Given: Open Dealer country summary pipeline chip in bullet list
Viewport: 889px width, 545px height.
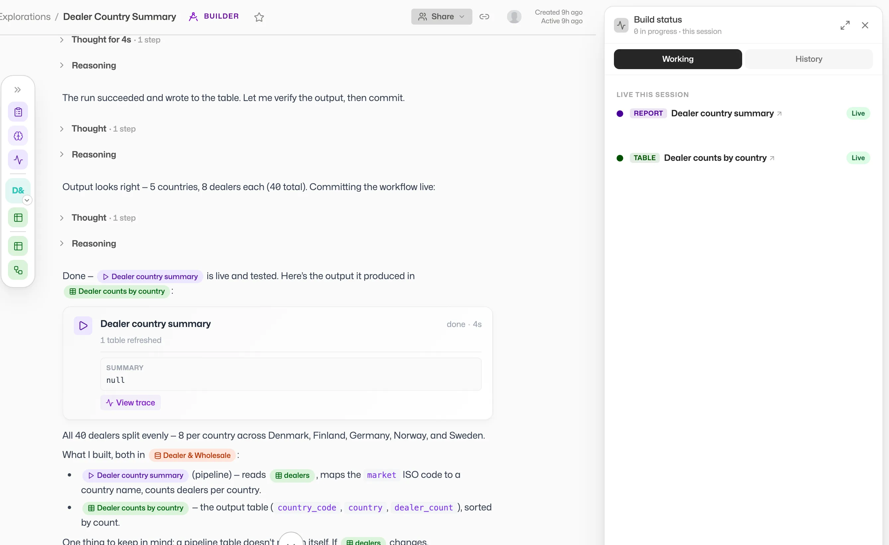Looking at the screenshot, I should 136,475.
